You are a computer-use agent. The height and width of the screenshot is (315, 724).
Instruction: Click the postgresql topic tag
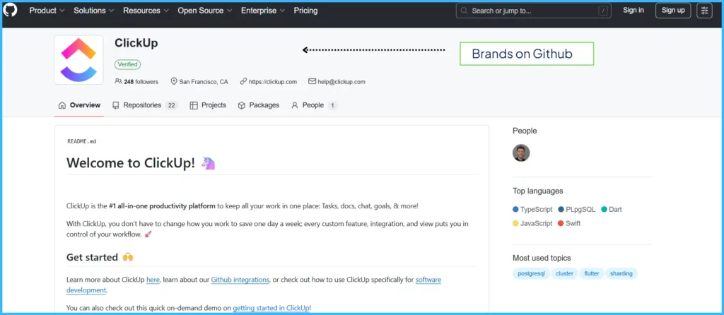point(531,273)
